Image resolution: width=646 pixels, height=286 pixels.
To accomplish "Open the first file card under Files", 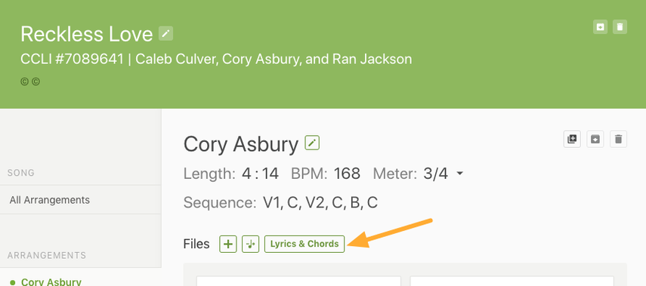I will (x=298, y=281).
